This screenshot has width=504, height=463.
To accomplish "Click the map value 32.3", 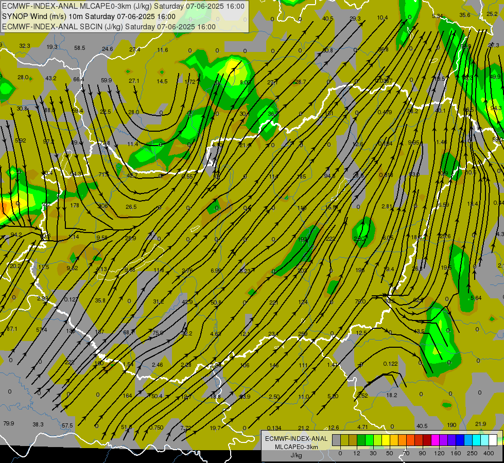I will pos(25,46).
